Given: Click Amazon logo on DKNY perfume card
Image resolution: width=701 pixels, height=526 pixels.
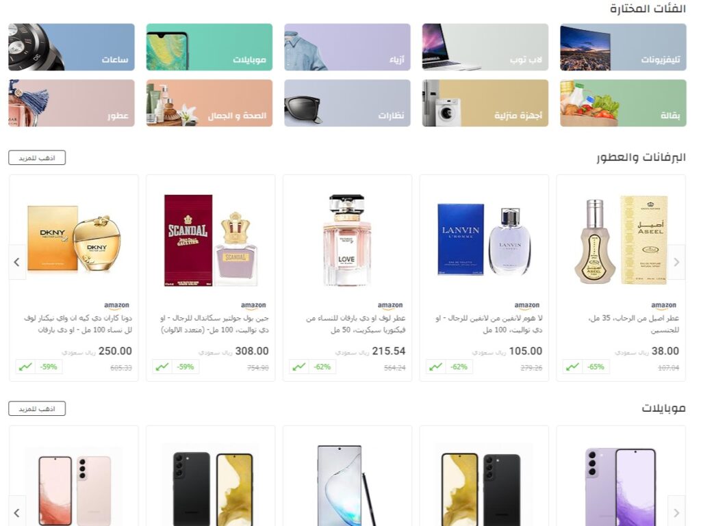Looking at the screenshot, I should pos(116,306).
